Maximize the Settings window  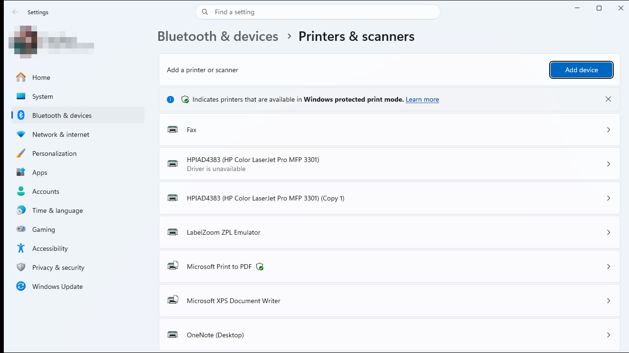tap(599, 8)
